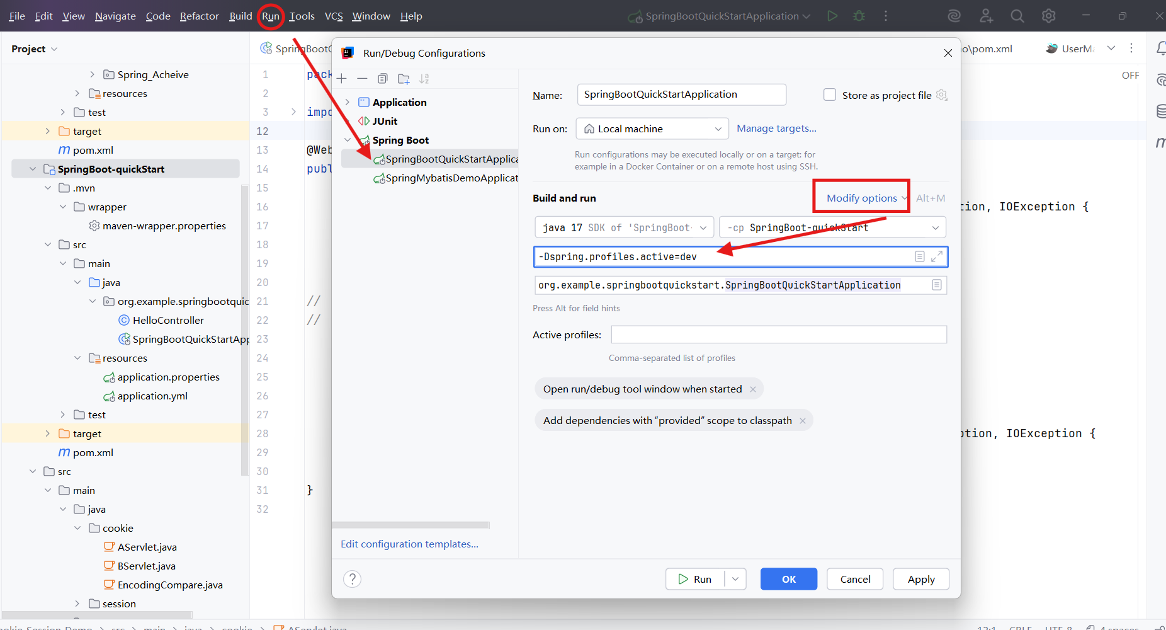Image resolution: width=1166 pixels, height=630 pixels.
Task: Select maven-wrapper.properties file
Action: pos(164,226)
